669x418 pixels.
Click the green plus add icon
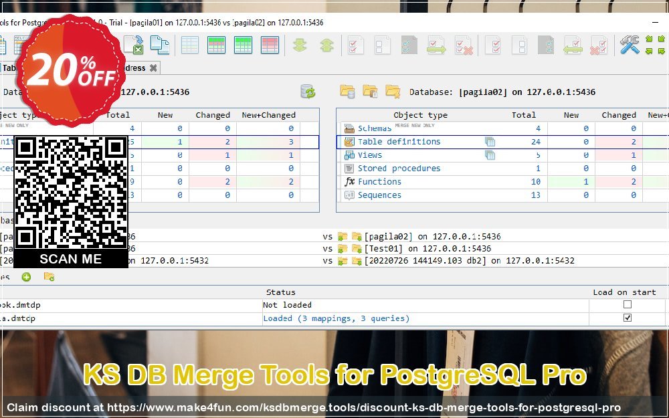coord(27,278)
